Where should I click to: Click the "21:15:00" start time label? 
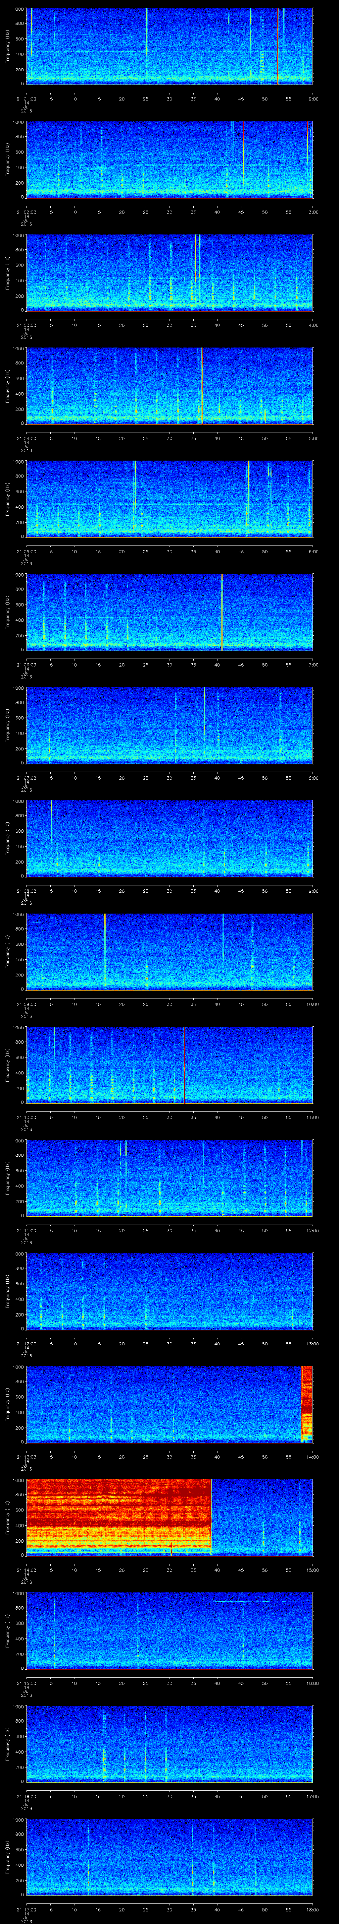[27, 1682]
